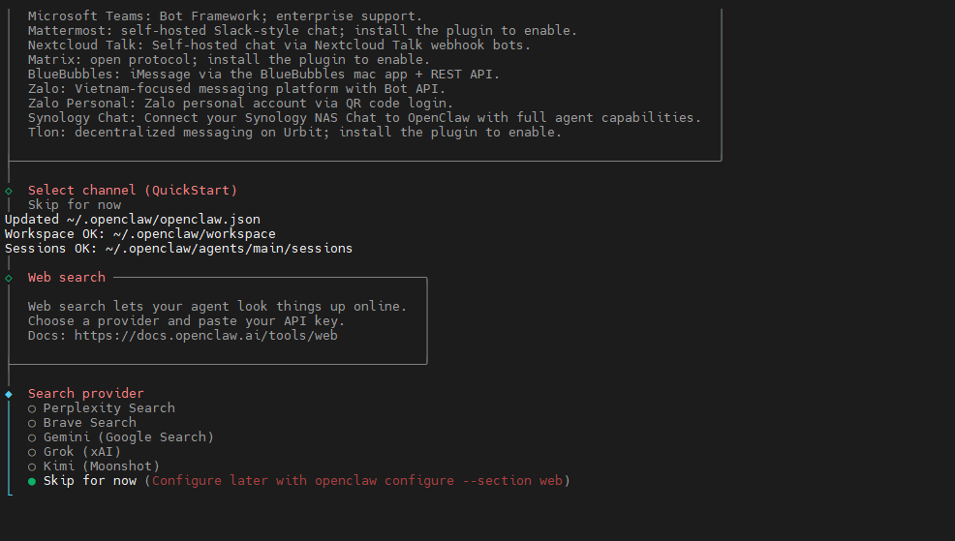This screenshot has height=541, width=955.
Task: Click the Search provider heading
Action: click(x=86, y=393)
